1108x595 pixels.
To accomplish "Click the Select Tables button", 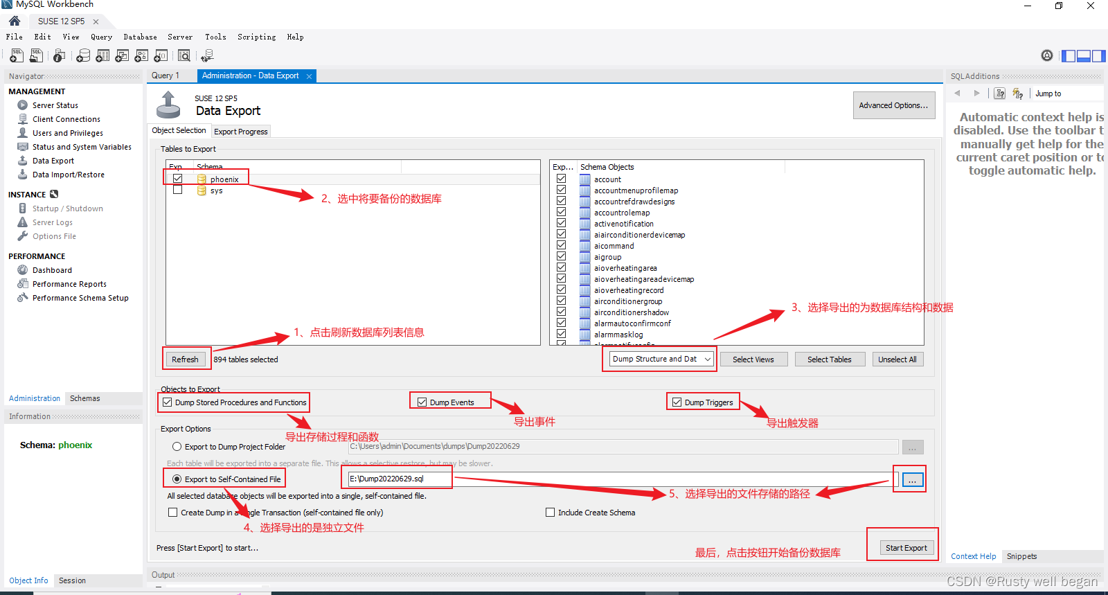I will (830, 359).
